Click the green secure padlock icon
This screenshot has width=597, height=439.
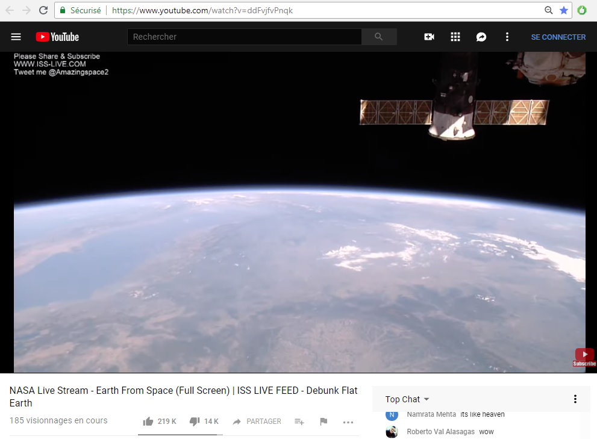63,10
